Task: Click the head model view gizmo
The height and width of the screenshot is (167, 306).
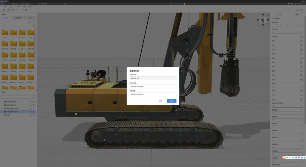Action: [263, 20]
